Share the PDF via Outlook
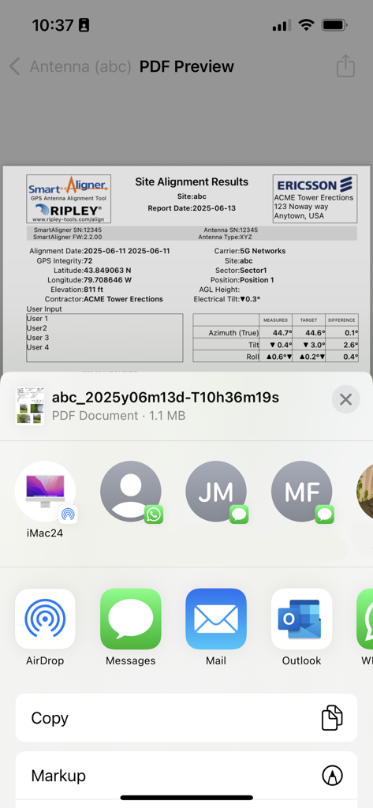The image size is (373, 808). tap(301, 619)
